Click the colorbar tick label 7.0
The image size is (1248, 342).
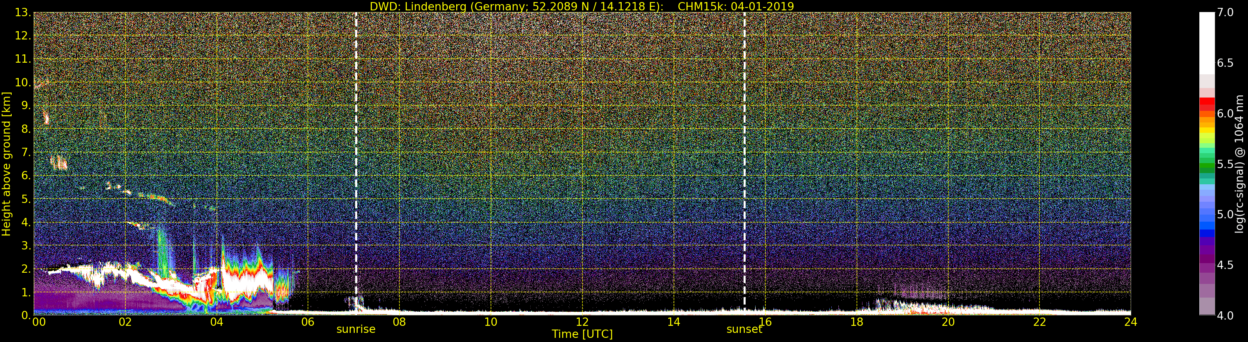coord(1225,12)
